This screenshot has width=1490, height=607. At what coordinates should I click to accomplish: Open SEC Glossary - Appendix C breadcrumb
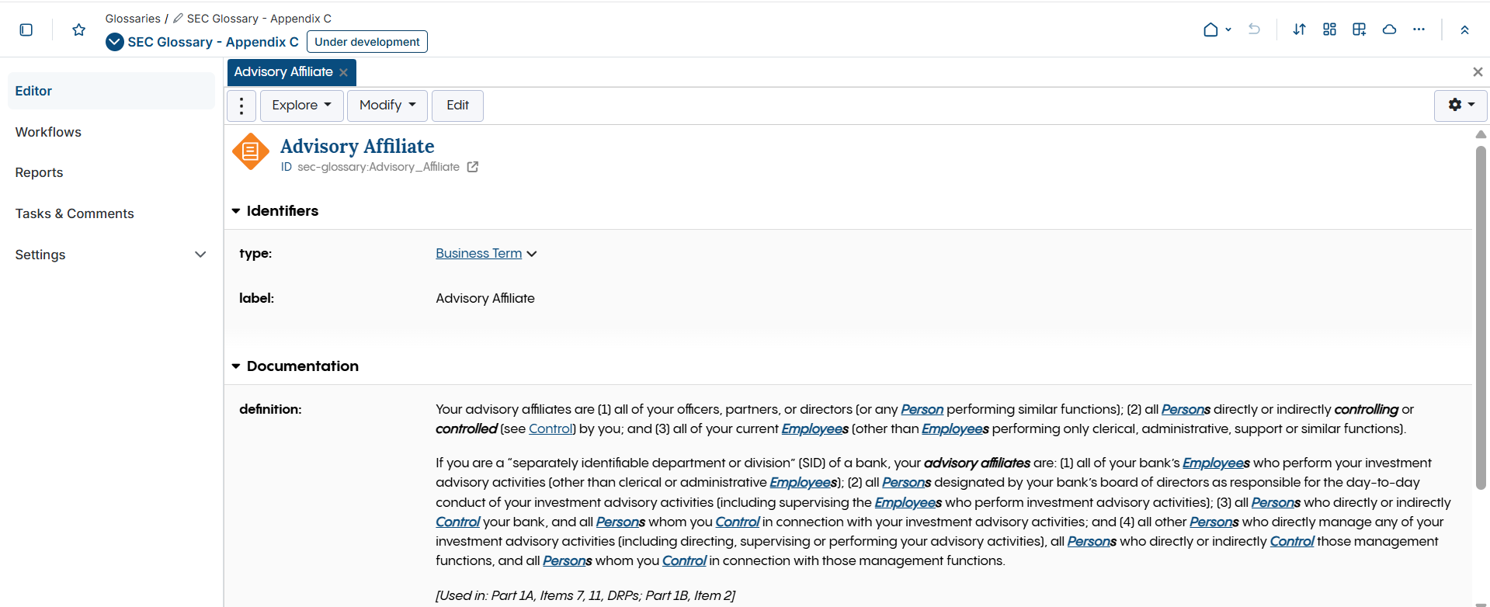(x=259, y=18)
